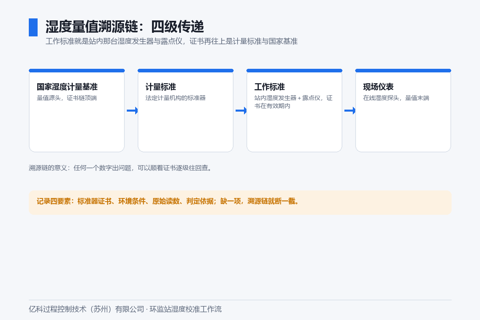Select the text 量值源头，证书链顶端
The width and height of the screenshot is (480, 320).
point(67,98)
